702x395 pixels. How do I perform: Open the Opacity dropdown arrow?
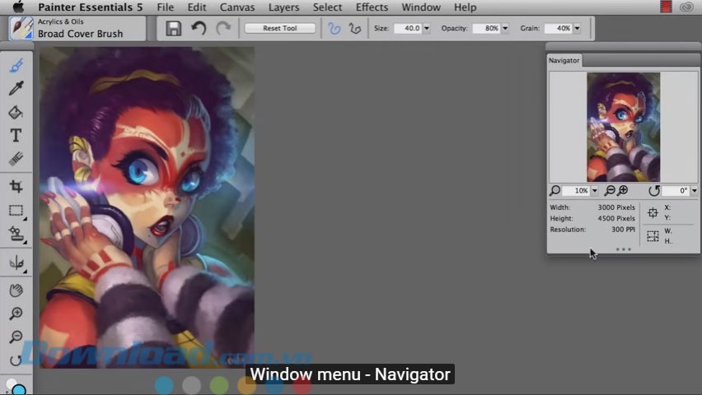point(504,29)
